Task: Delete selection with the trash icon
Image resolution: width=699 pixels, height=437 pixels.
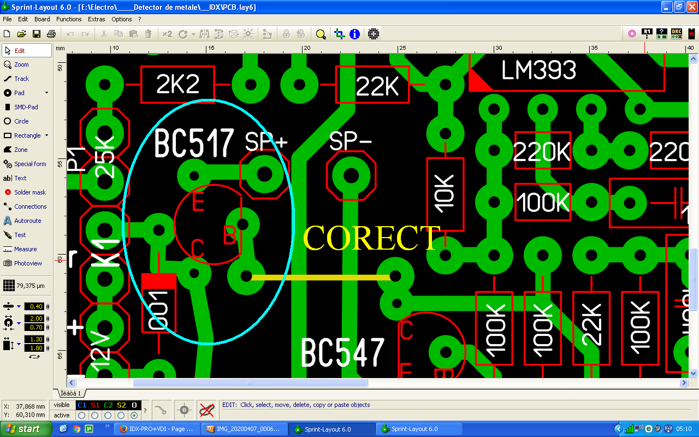Action: tap(148, 34)
